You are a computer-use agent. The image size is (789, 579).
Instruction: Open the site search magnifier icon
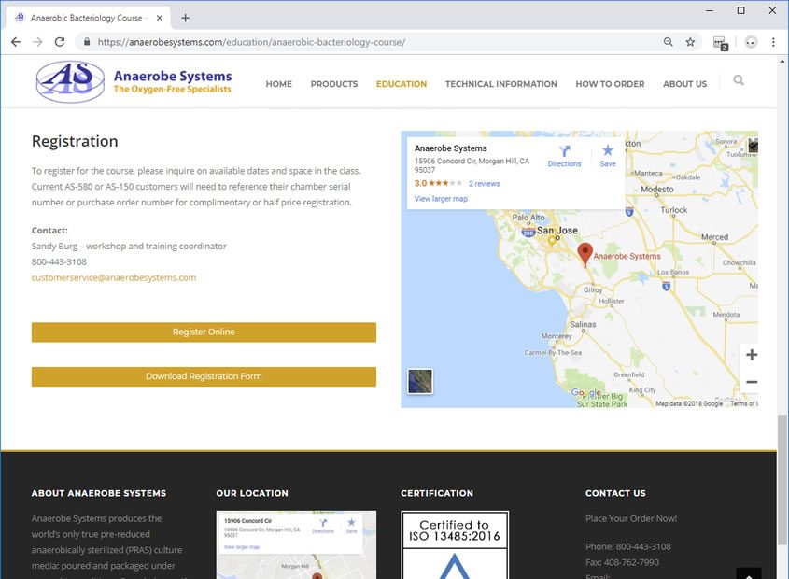[739, 81]
